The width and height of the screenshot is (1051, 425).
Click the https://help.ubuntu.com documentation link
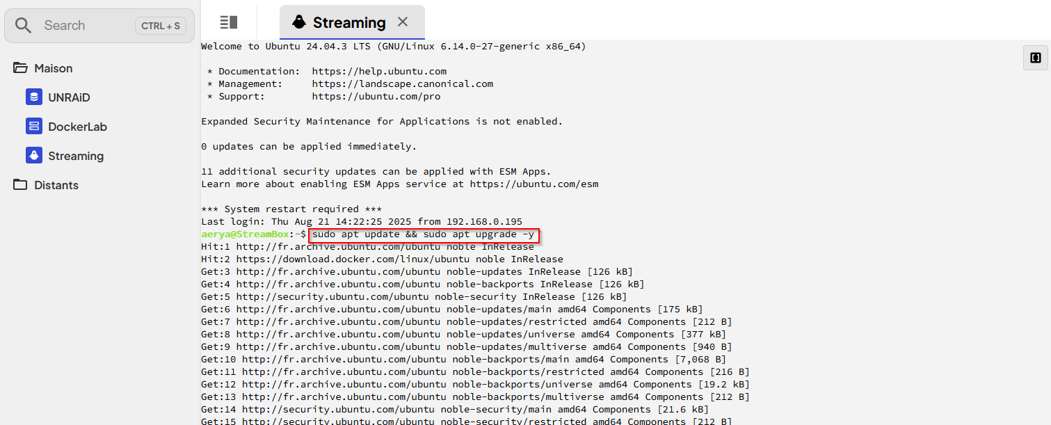[379, 71]
